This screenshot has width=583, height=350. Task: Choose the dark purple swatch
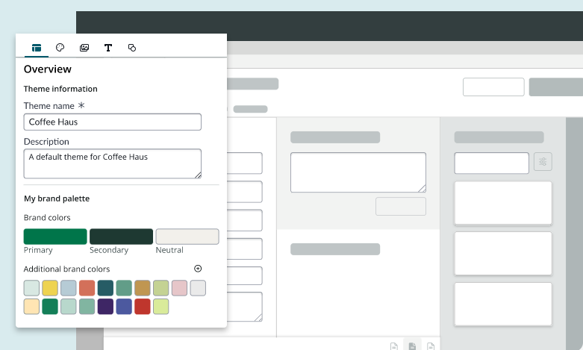tap(105, 307)
